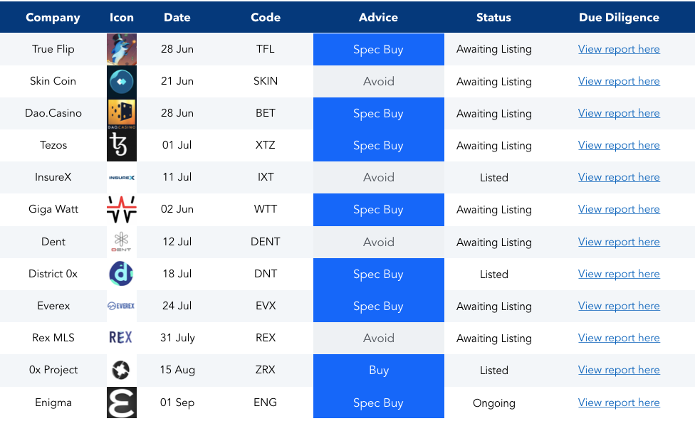The image size is (695, 426).
Task: Open True Flip's View report here link
Action: [619, 49]
